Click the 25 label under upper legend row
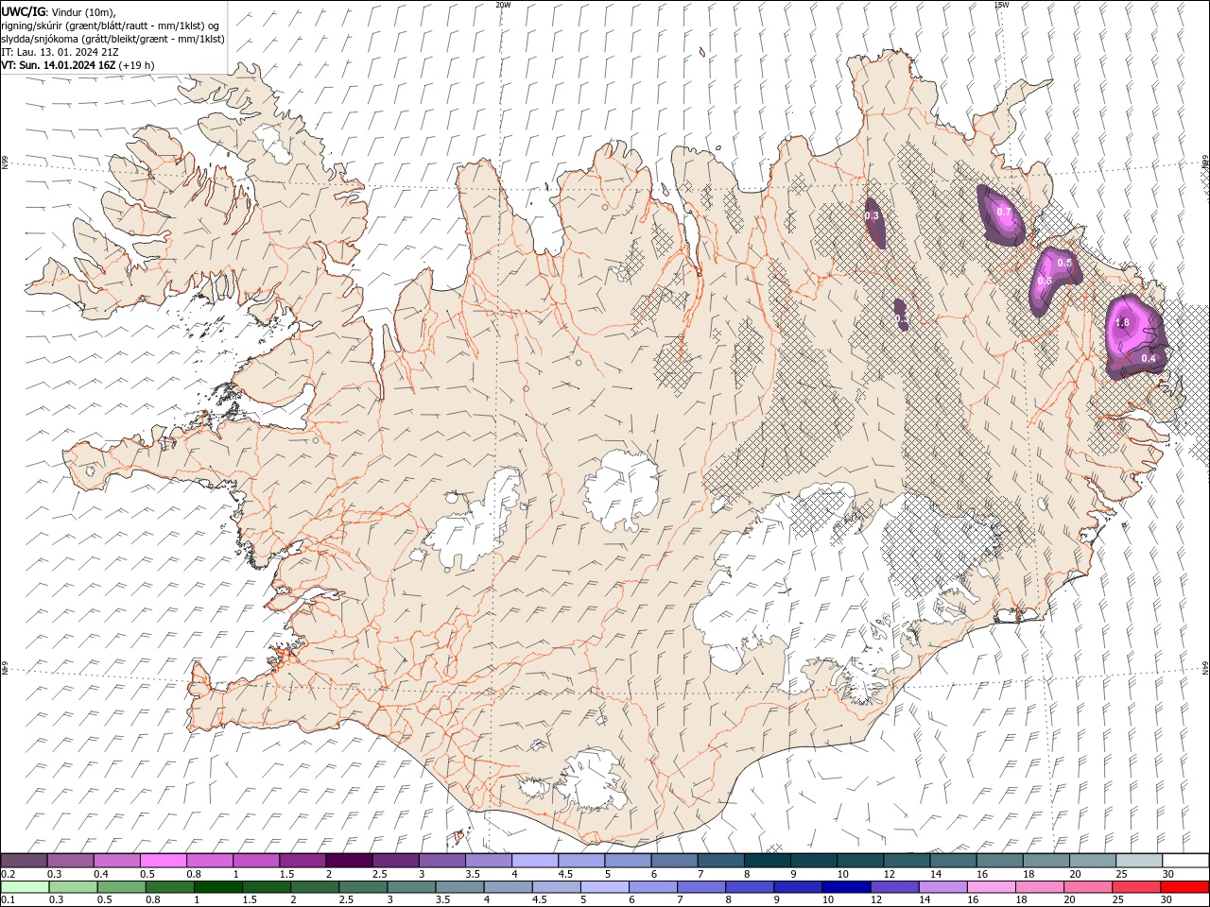Viewport: 1210px width, 907px height. point(1119,874)
